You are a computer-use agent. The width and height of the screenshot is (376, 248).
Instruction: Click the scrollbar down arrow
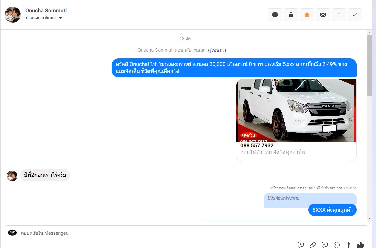click(x=369, y=218)
